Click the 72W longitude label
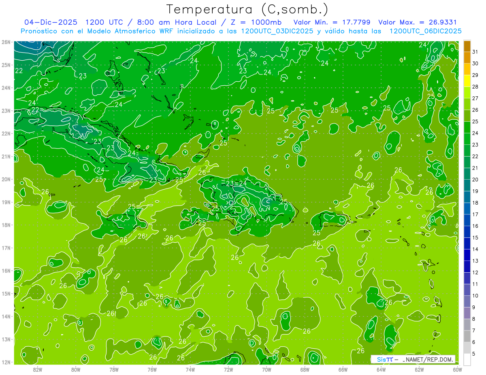 (228, 369)
